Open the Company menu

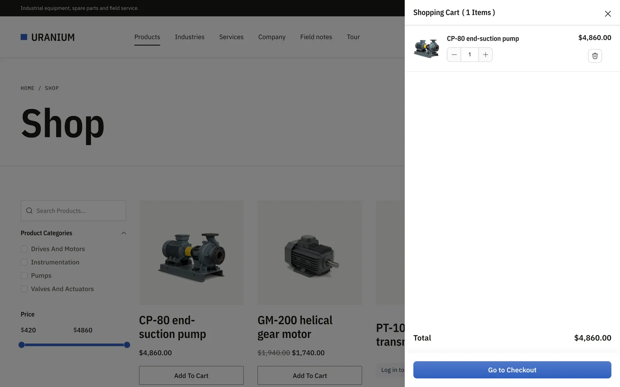coord(272,37)
